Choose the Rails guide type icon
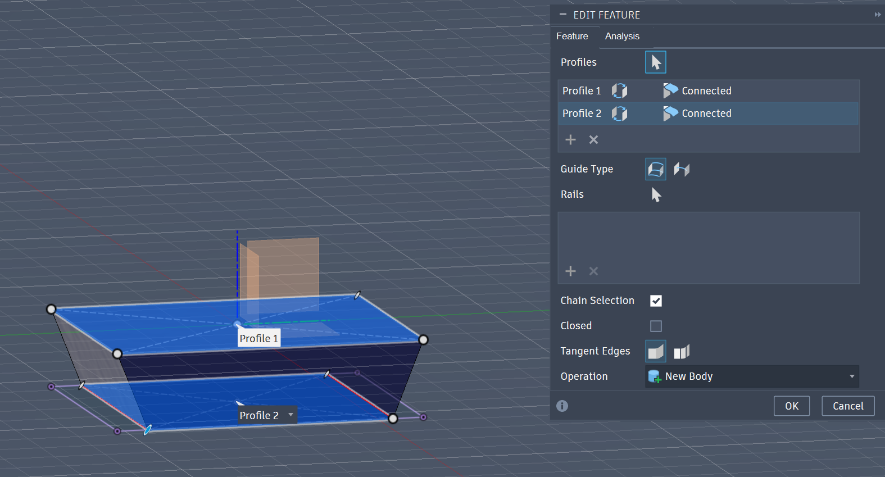This screenshot has width=885, height=477. pos(656,169)
